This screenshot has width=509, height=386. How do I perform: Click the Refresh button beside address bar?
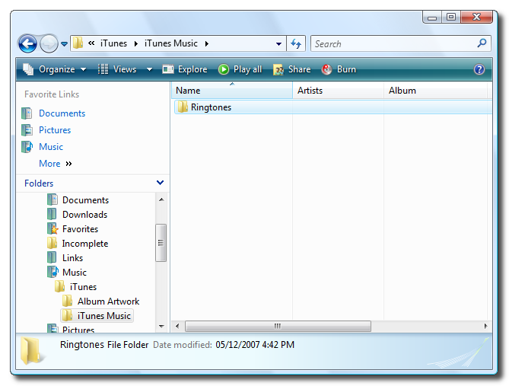point(297,44)
